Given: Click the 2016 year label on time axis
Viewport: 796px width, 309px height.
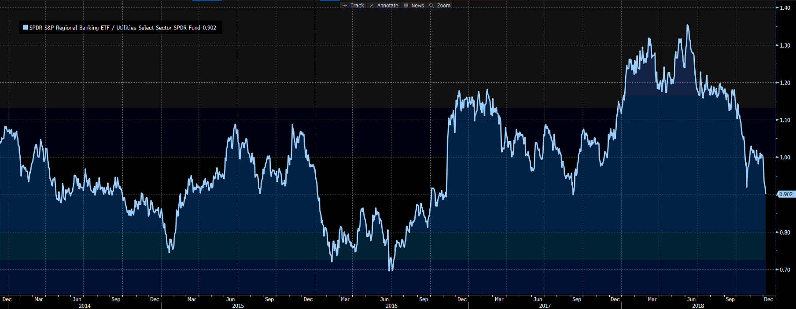Looking at the screenshot, I should (391, 305).
